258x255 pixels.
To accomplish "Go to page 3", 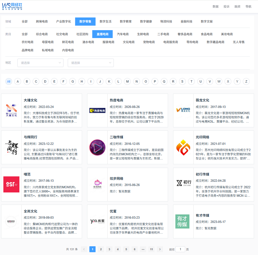I will (109, 249).
